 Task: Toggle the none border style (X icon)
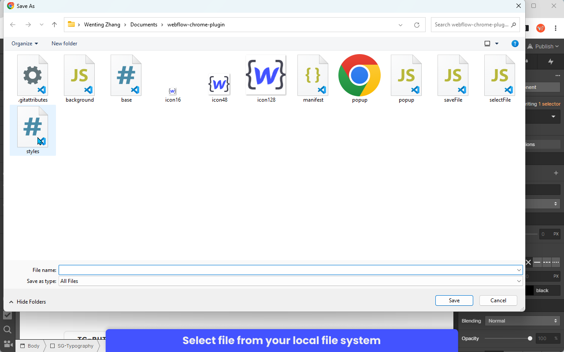[528, 262]
